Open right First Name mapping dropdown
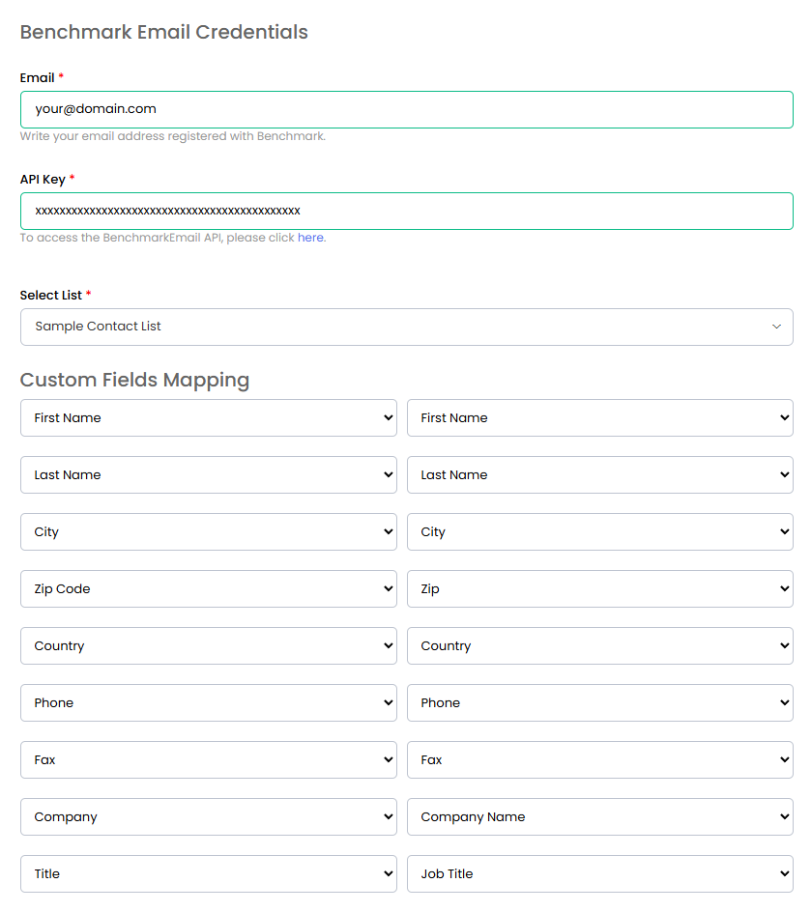This screenshot has width=811, height=912. pos(600,417)
